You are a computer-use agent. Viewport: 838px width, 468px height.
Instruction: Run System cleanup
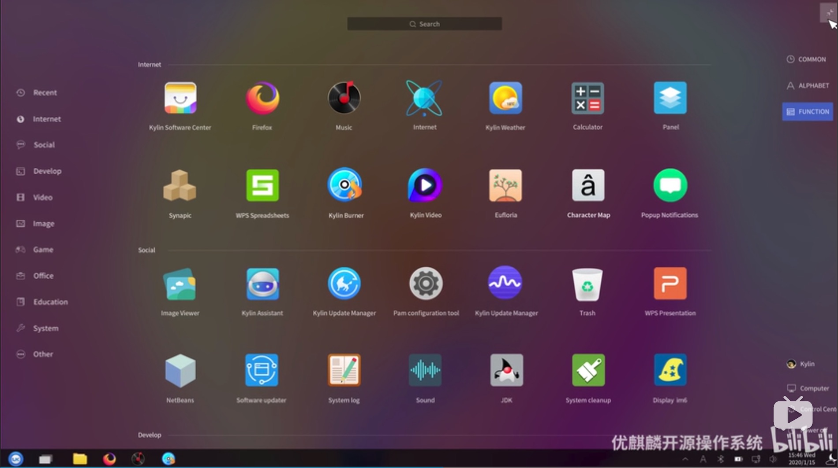point(588,371)
